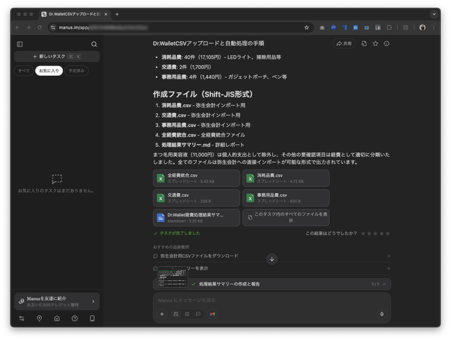Image resolution: width=451 pixels, height=340 pixels.
Task: Click the browser back arrow
Action: 17,28
